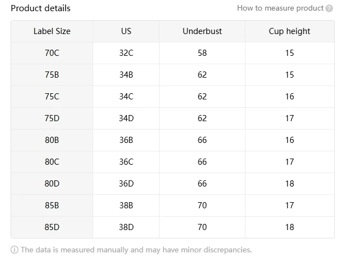
Task: Select label size 70C cell
Action: click(52, 53)
